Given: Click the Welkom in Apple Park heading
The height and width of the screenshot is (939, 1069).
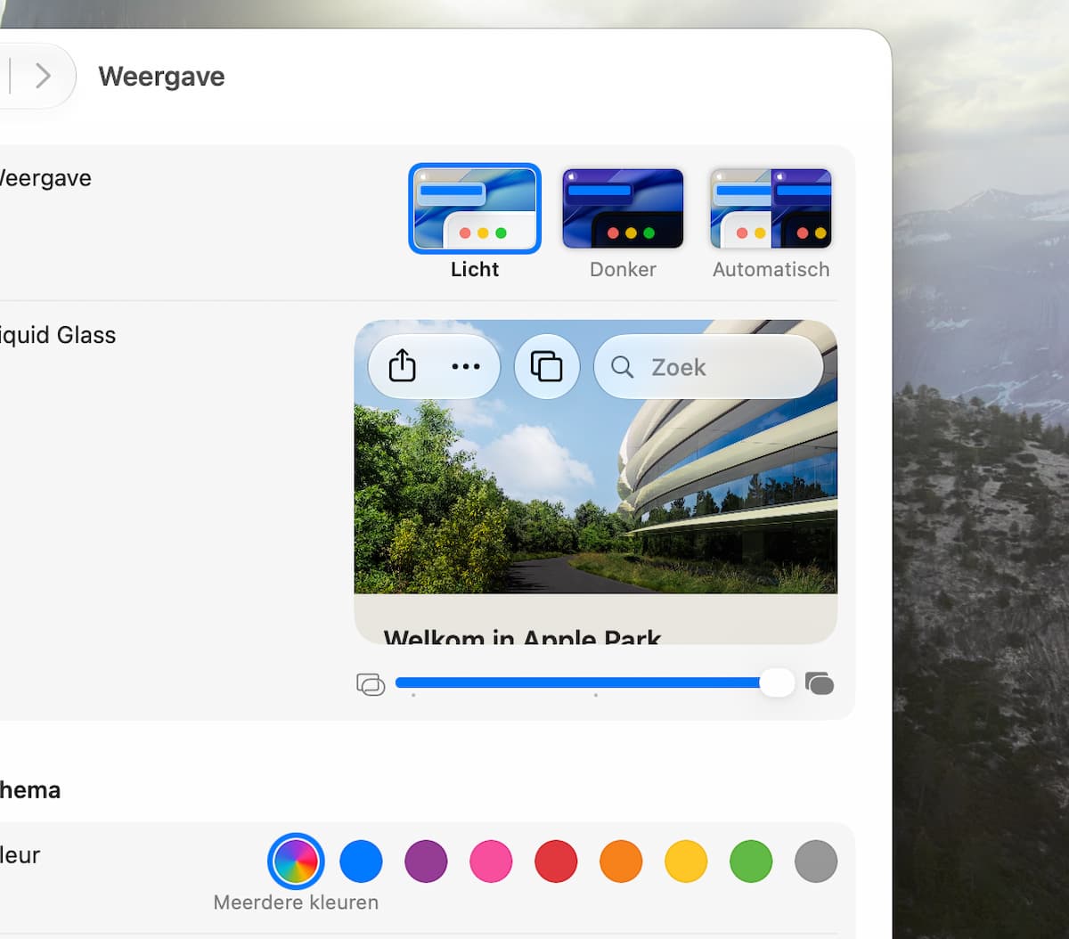Looking at the screenshot, I should tap(522, 637).
